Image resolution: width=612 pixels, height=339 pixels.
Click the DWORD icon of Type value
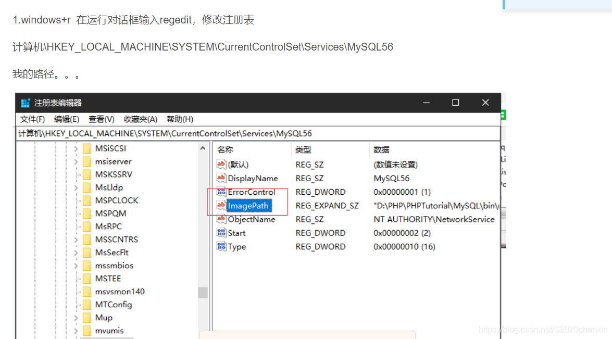pyautogui.click(x=221, y=246)
